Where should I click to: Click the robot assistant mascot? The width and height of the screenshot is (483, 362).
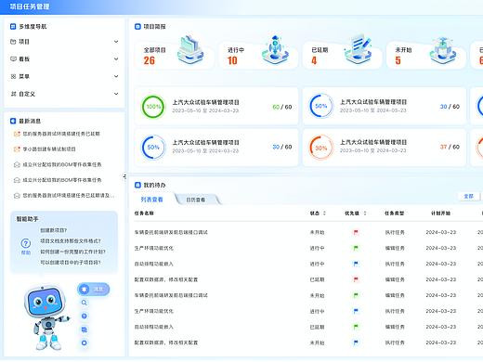point(47,317)
